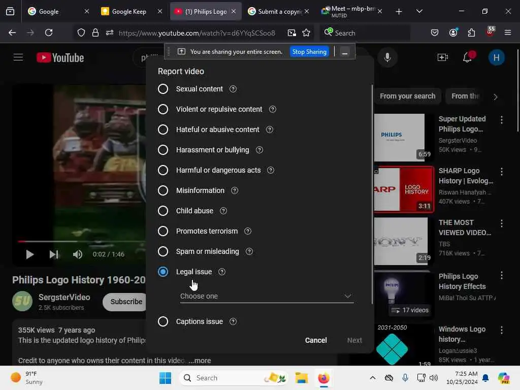Show help for Legal issue
The height and width of the screenshot is (390, 520).
click(x=222, y=272)
